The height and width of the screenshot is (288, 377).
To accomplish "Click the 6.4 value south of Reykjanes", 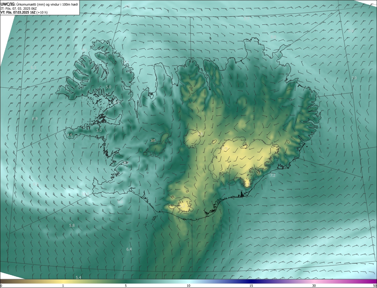I will pyautogui.click(x=129, y=249).
